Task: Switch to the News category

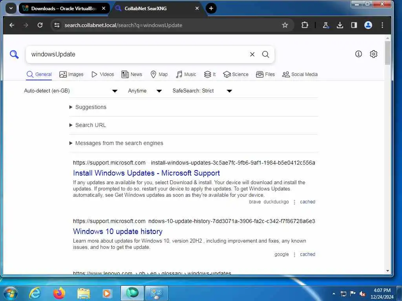Action: 132,74
